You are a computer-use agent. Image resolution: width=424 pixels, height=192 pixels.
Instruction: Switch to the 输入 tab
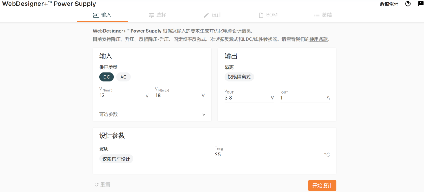[x=102, y=15]
